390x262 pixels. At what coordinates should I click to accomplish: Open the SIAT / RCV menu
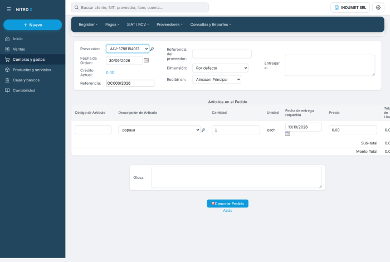pos(138,25)
